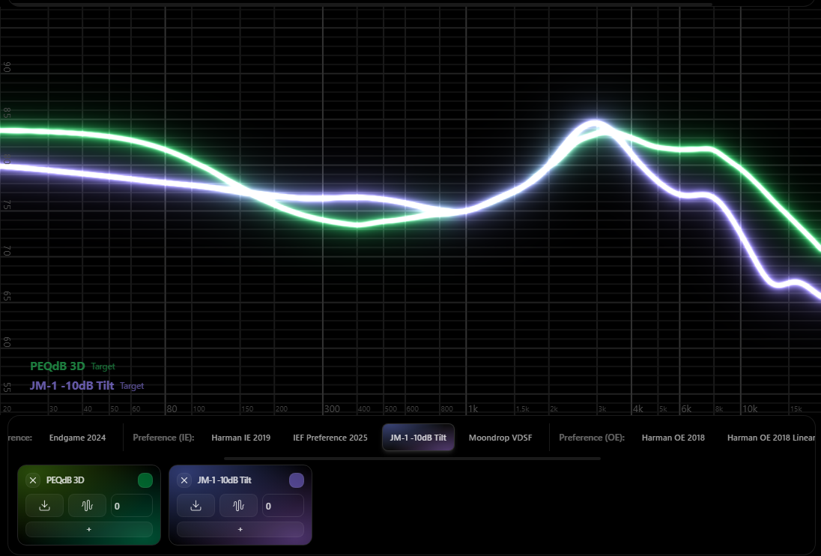Select the Harman IE 2019 target
This screenshot has width=821, height=556.
pos(241,438)
